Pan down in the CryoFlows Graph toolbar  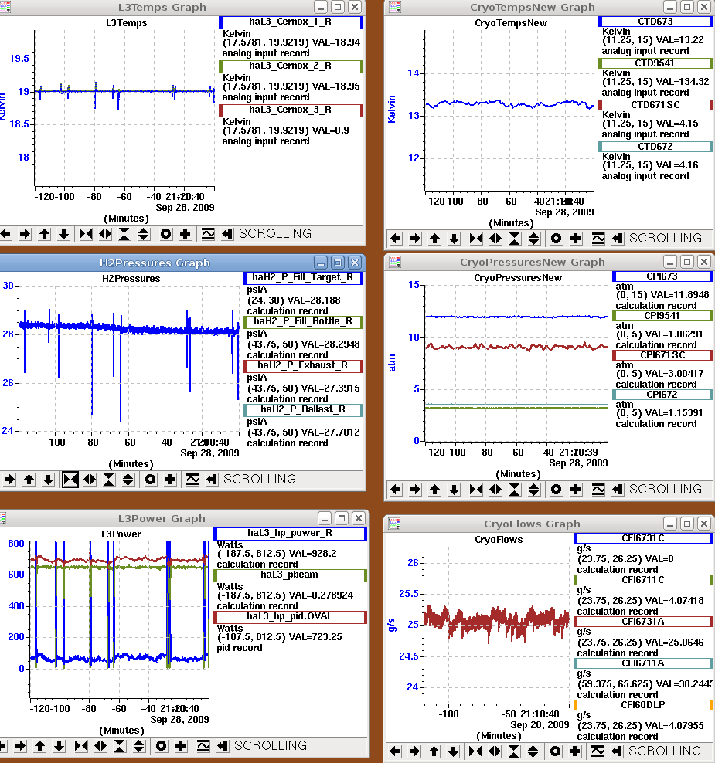(x=454, y=751)
